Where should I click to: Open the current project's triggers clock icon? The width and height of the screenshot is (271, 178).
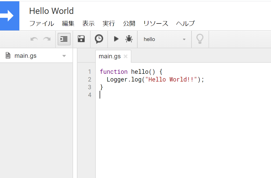pos(99,39)
